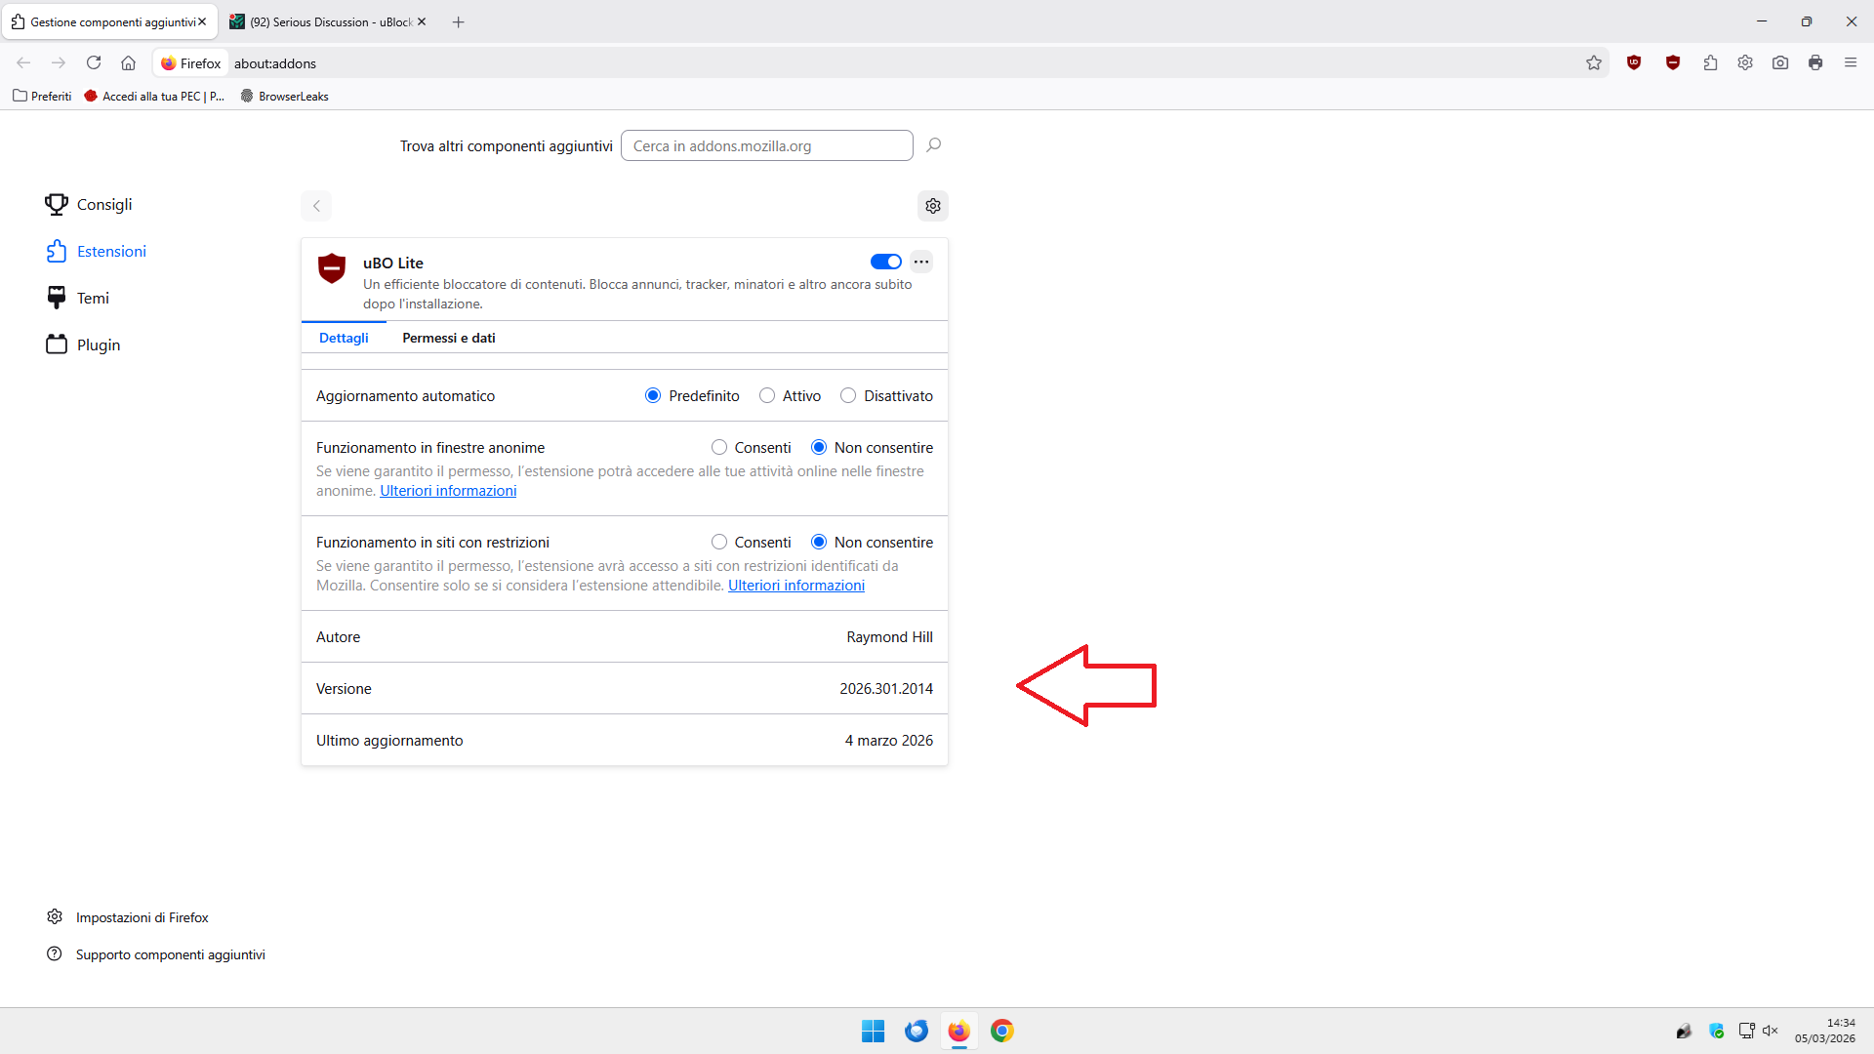Open the BrowserLeaks bookmark
The height and width of the screenshot is (1054, 1874).
point(284,96)
